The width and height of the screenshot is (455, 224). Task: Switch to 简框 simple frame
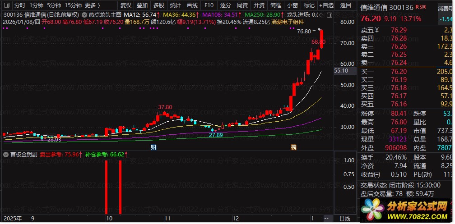point(276,5)
